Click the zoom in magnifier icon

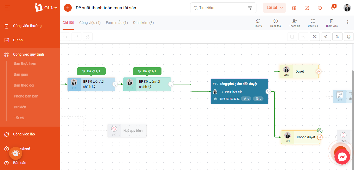click(x=326, y=37)
